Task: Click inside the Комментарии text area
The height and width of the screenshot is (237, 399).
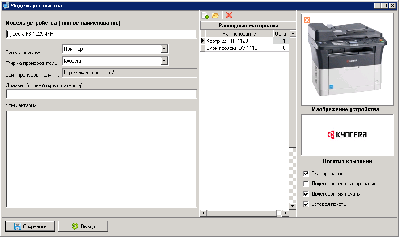Action: point(101,159)
